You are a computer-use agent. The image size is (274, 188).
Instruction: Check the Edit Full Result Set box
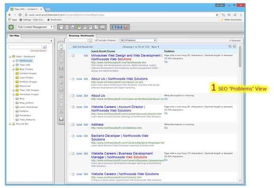click(x=70, y=46)
